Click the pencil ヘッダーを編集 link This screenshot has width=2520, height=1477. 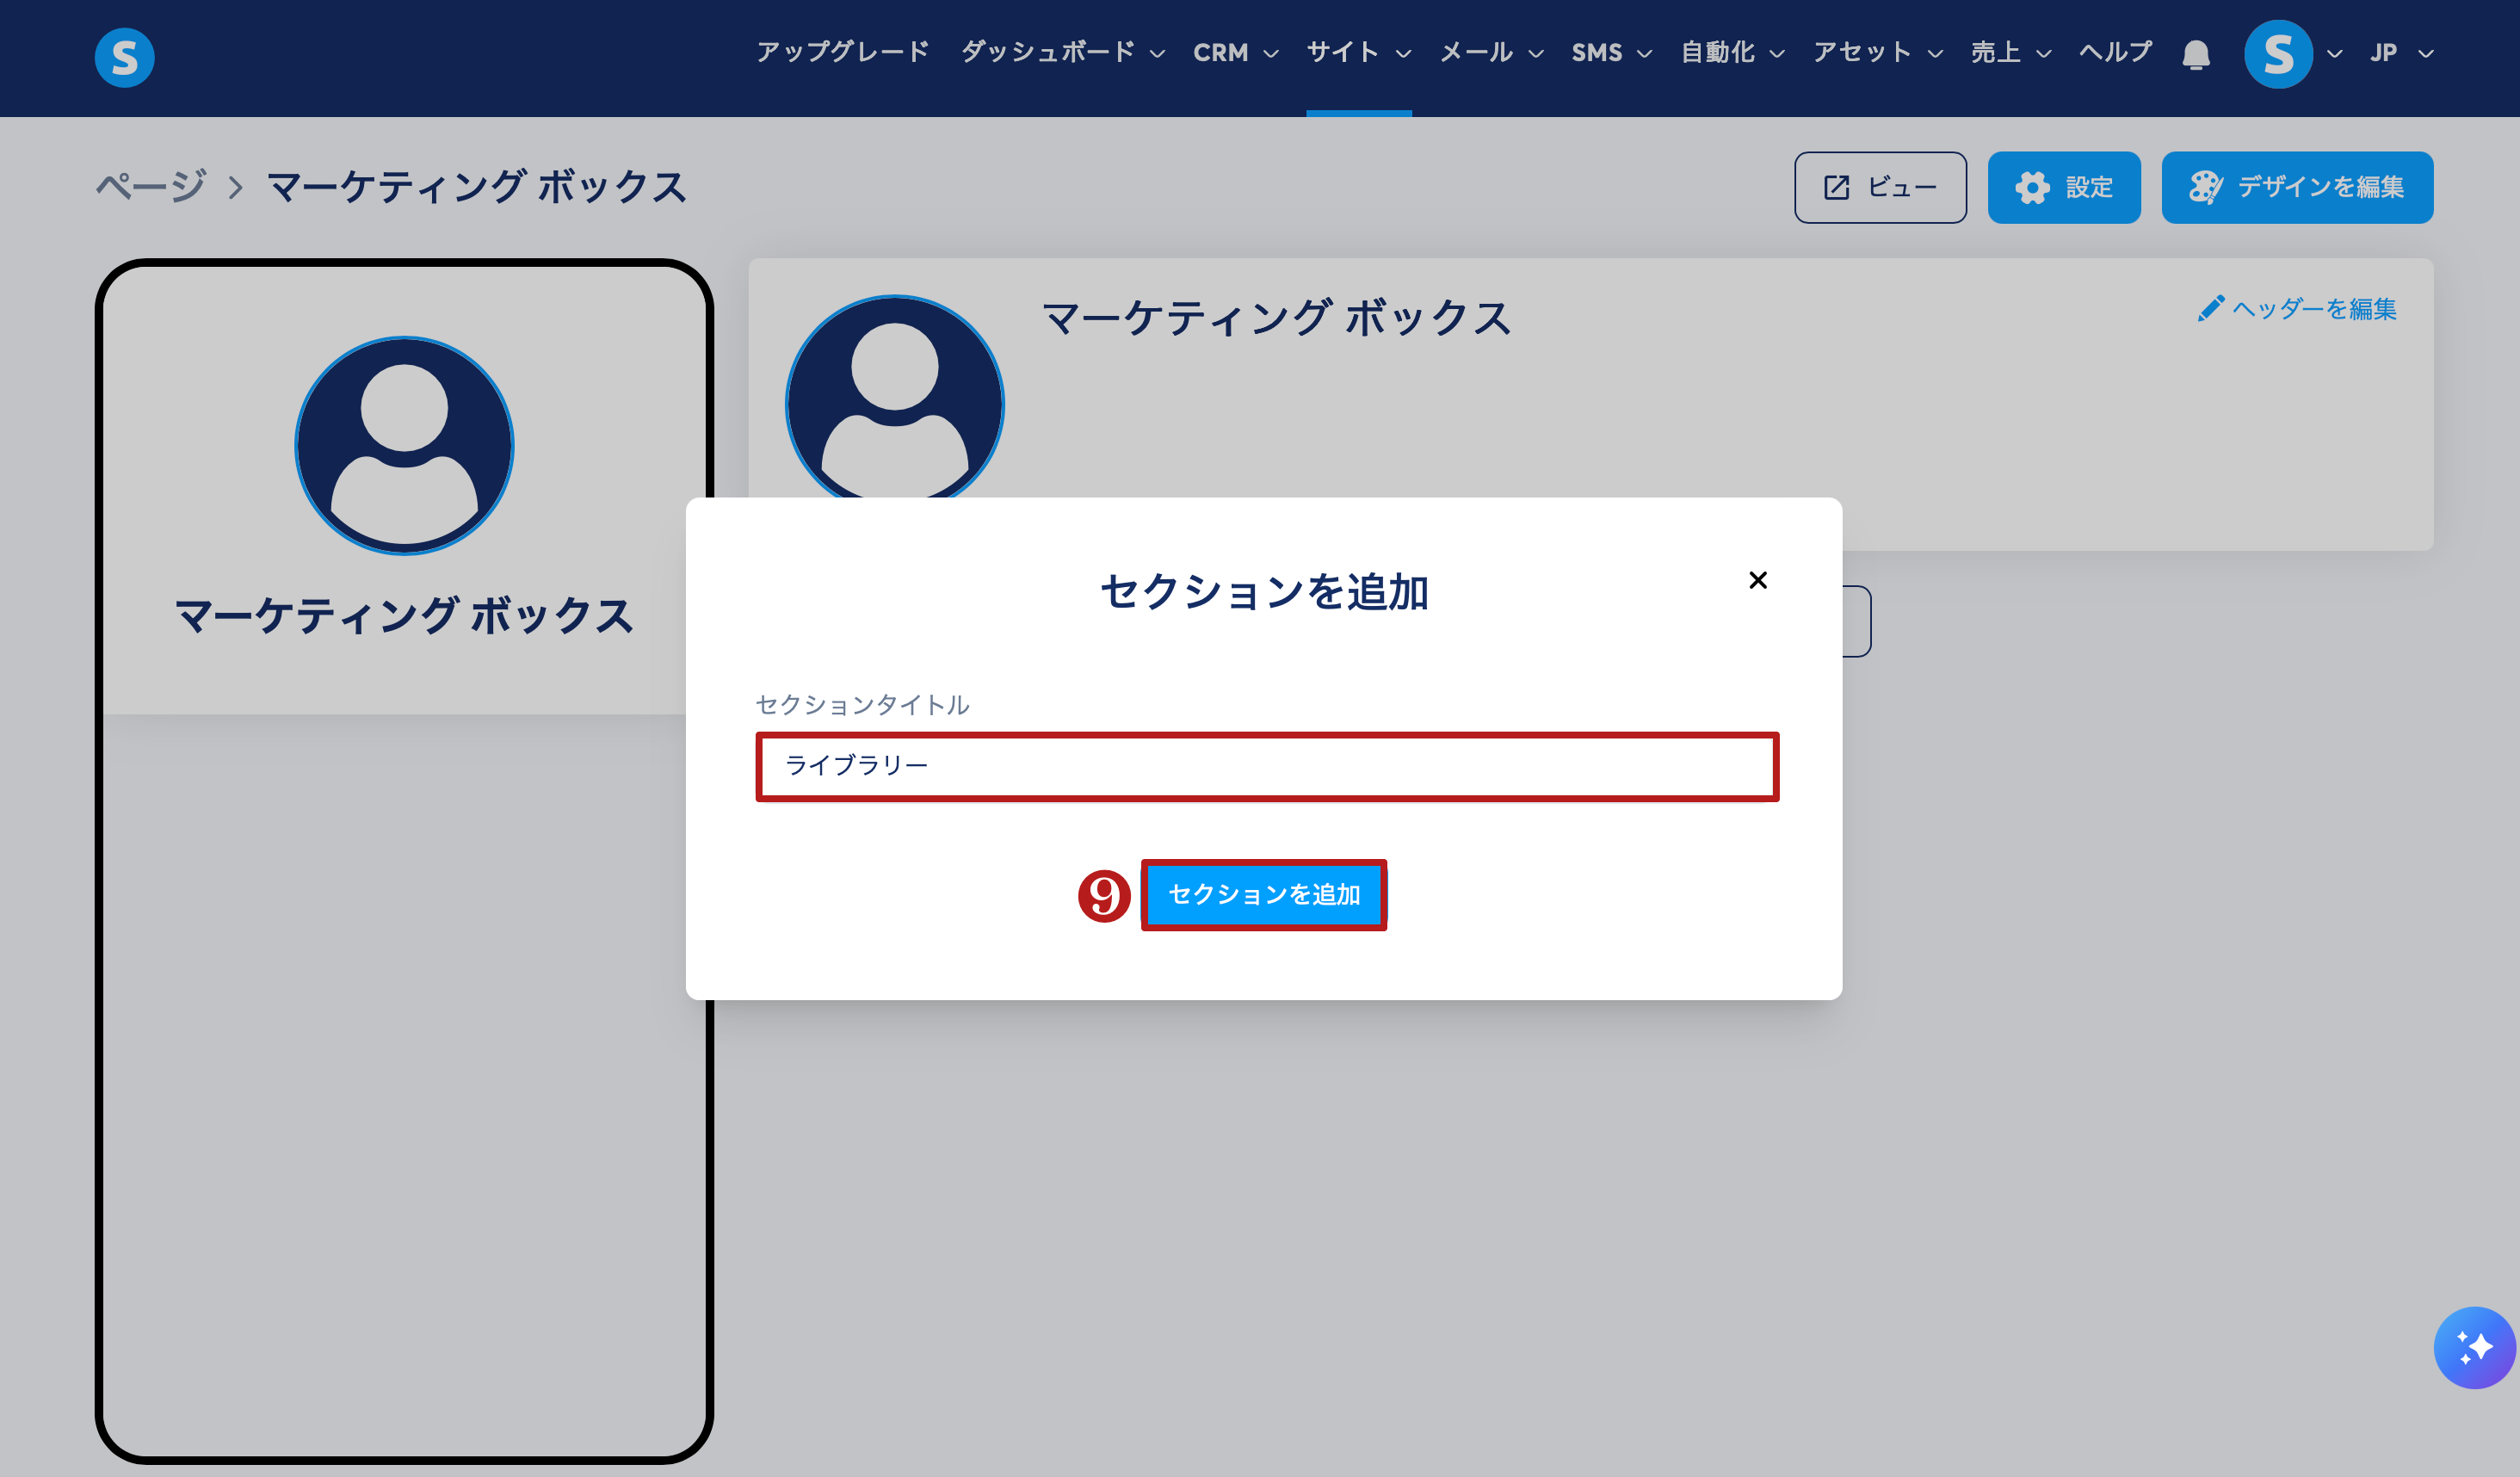point(2297,309)
